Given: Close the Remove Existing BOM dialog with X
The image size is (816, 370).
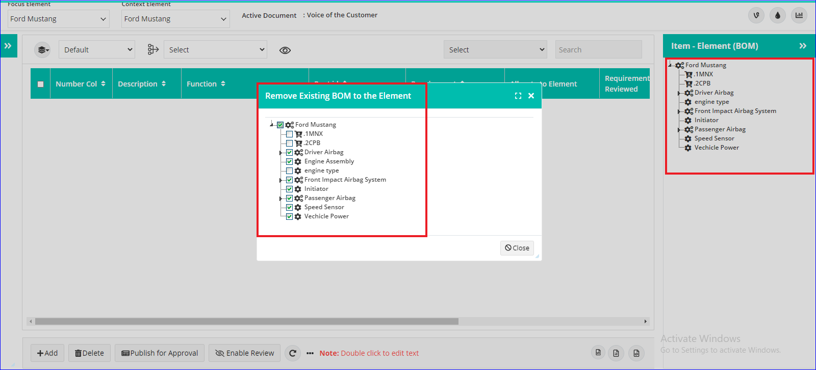Looking at the screenshot, I should pyautogui.click(x=531, y=96).
